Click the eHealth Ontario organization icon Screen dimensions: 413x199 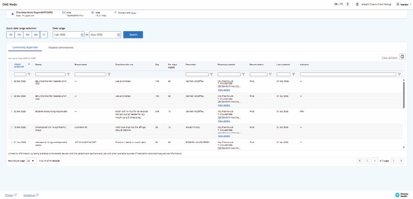click(x=357, y=4)
